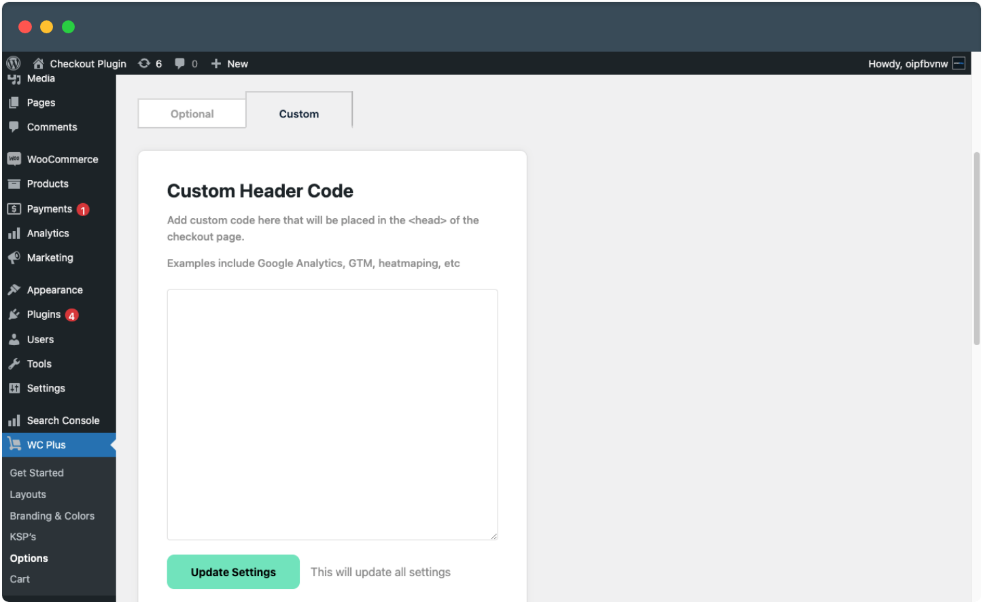This screenshot has width=983, height=602.
Task: Open KSP's submenu item
Action: coord(23,537)
